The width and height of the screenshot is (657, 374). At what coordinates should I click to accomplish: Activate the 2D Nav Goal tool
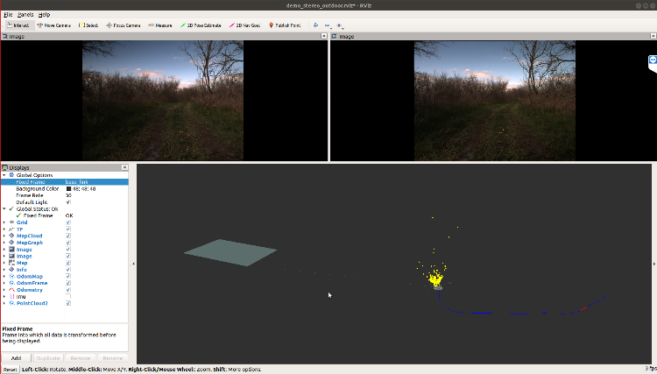248,25
